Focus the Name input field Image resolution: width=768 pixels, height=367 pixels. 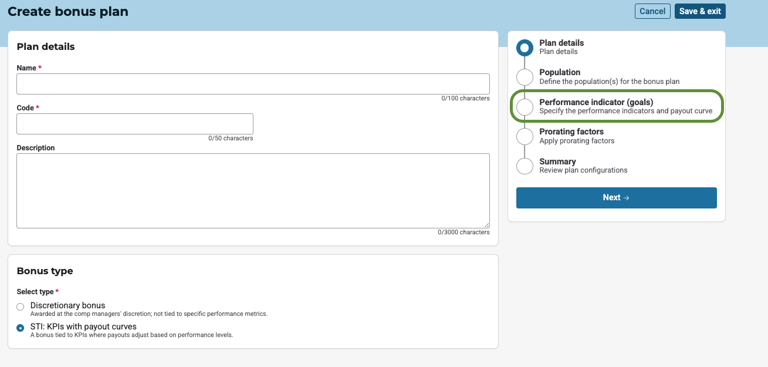point(253,84)
